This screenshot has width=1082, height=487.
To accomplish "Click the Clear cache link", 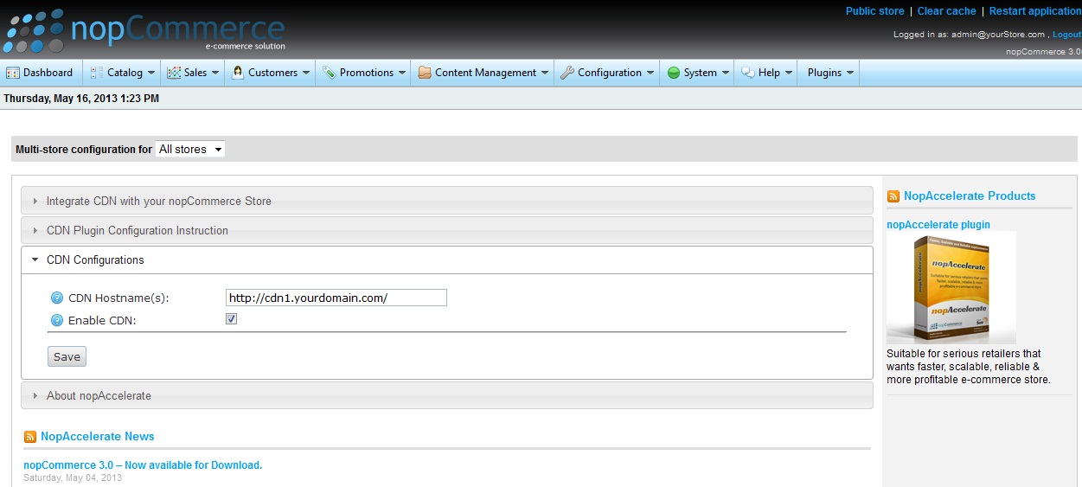I will point(946,11).
